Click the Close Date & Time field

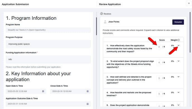tap(70, 91)
